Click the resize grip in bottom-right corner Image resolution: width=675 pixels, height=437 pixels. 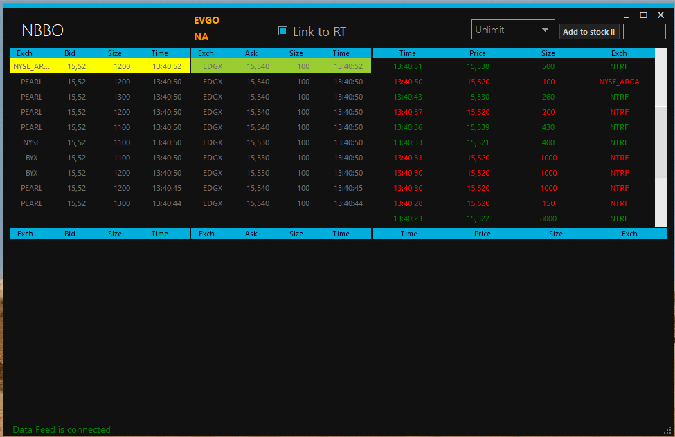(667, 430)
